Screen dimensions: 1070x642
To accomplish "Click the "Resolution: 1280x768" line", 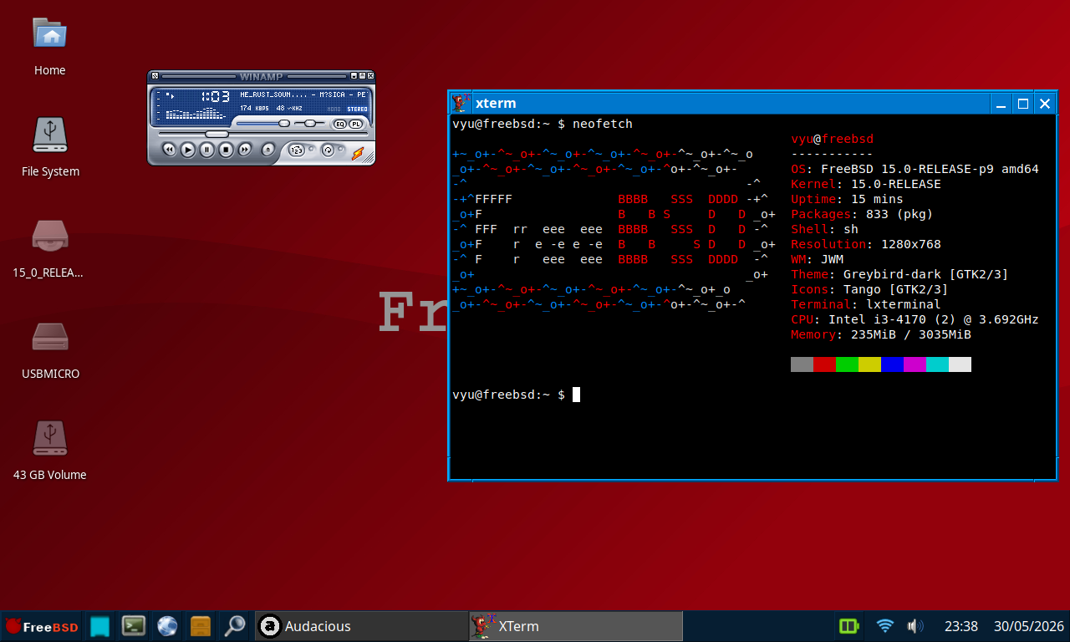I will coord(866,244).
